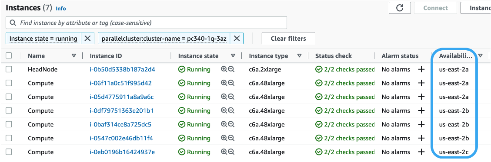Focus the Find instance by attribute search field
The height and width of the screenshot is (162, 491).
pos(146,23)
